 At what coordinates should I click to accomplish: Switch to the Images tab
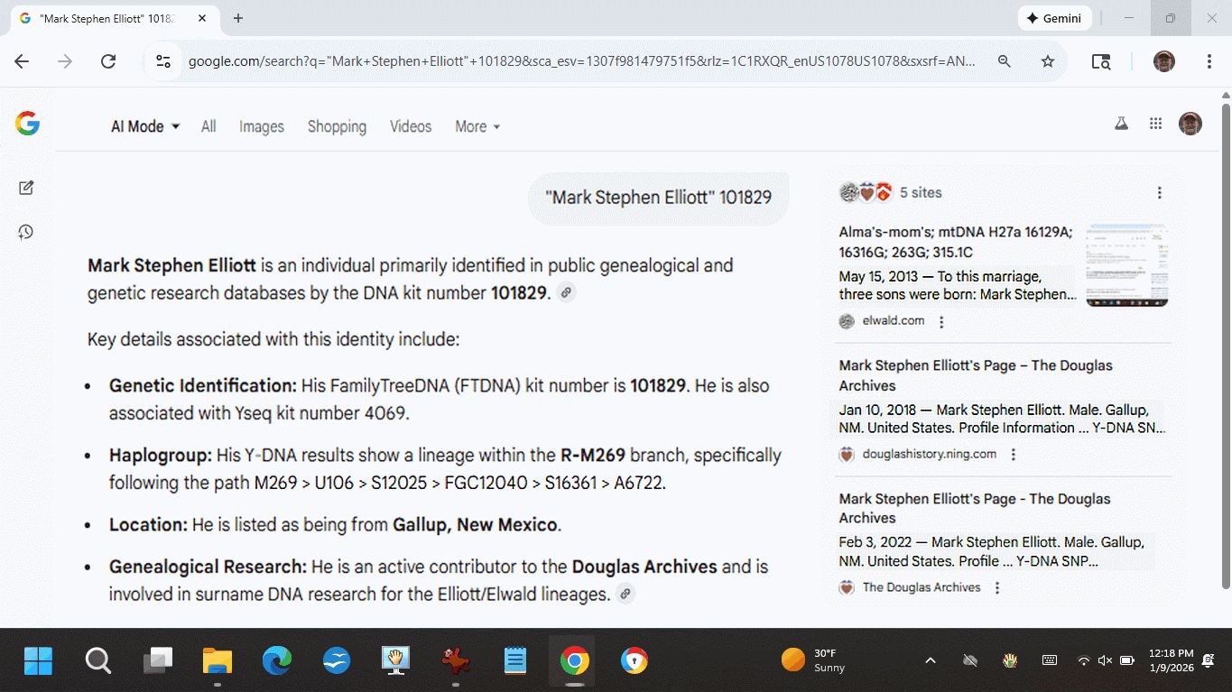point(262,126)
